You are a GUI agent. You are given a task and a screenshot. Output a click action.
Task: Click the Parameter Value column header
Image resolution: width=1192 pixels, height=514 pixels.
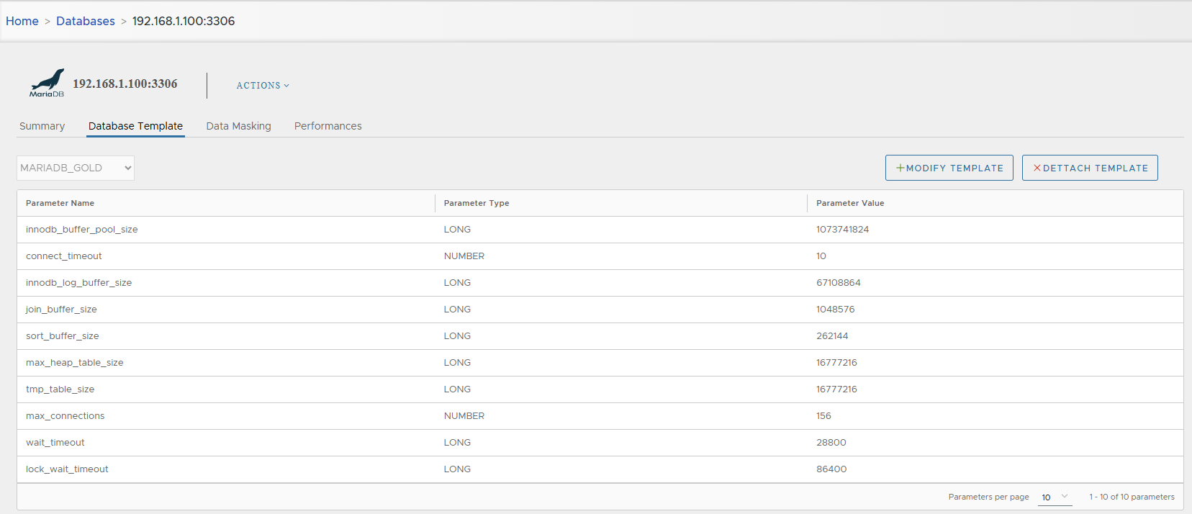click(850, 203)
